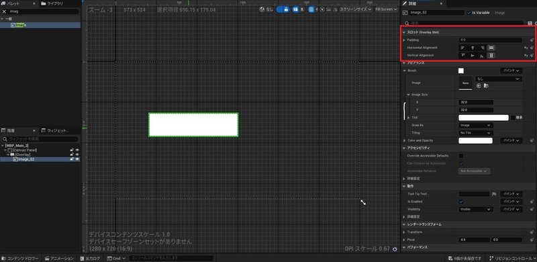Open the 出力ログ panel

91,258
